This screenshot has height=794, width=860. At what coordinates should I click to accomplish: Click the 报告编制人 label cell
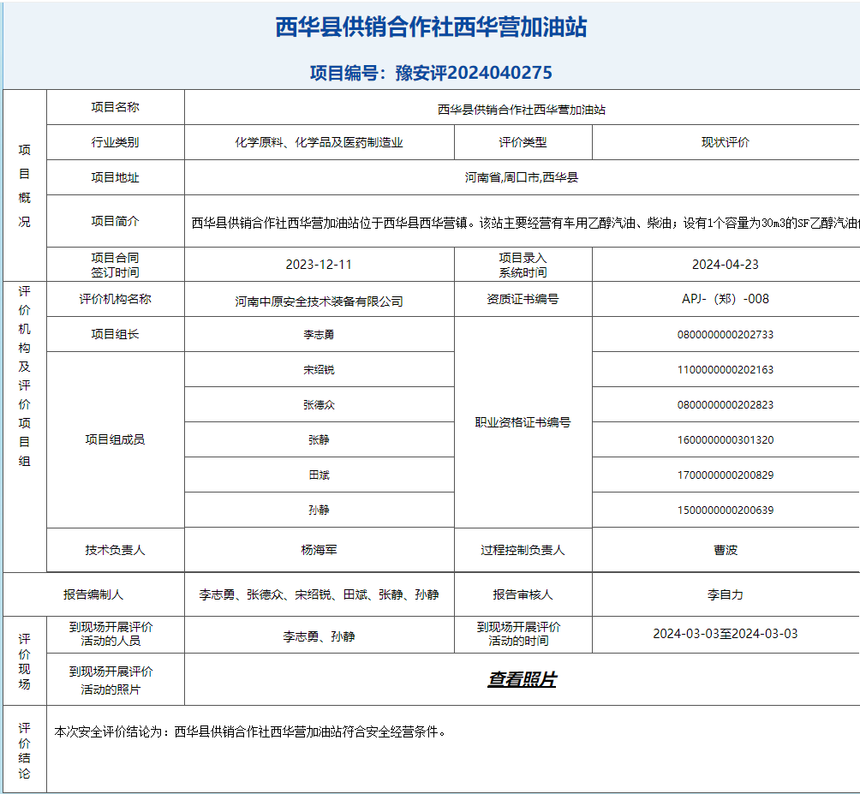click(x=93, y=594)
